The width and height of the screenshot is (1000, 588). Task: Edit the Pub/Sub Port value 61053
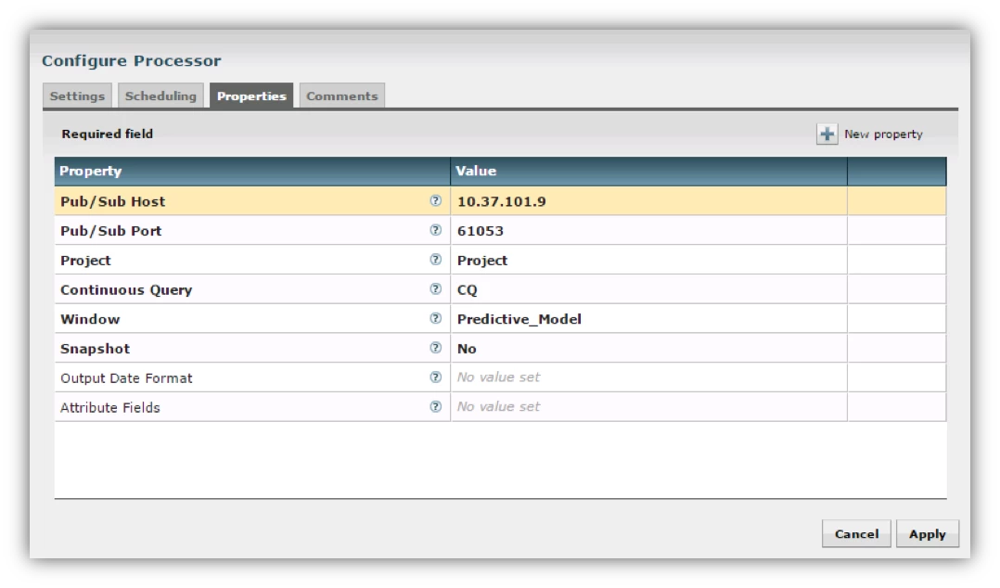[x=648, y=230]
